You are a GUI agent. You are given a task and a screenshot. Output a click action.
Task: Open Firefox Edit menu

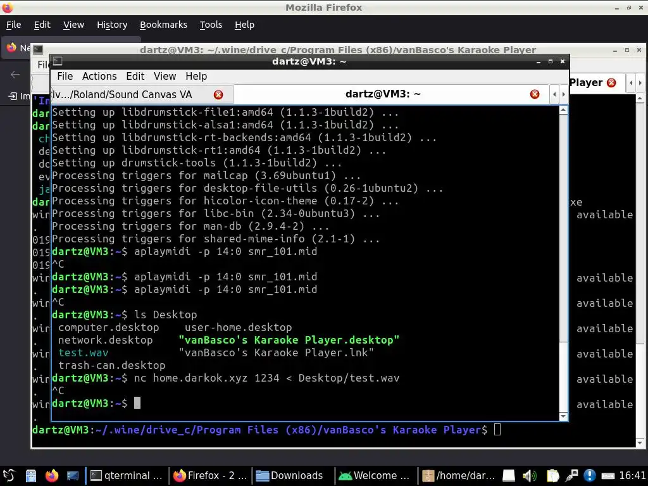pyautogui.click(x=42, y=25)
